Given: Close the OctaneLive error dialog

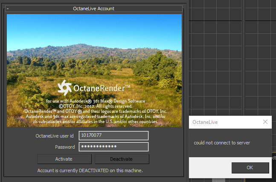Looking at the screenshot, I should coord(265,122).
